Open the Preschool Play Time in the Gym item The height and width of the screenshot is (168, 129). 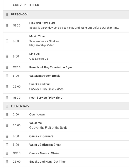point(51,67)
